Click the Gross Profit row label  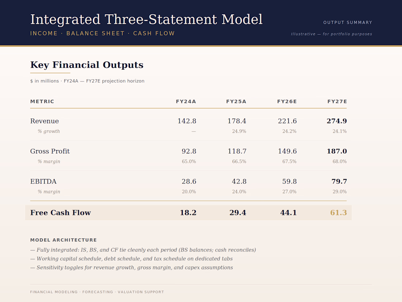coord(50,151)
